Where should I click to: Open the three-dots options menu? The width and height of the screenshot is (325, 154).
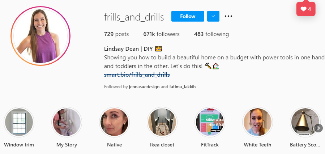(x=228, y=16)
